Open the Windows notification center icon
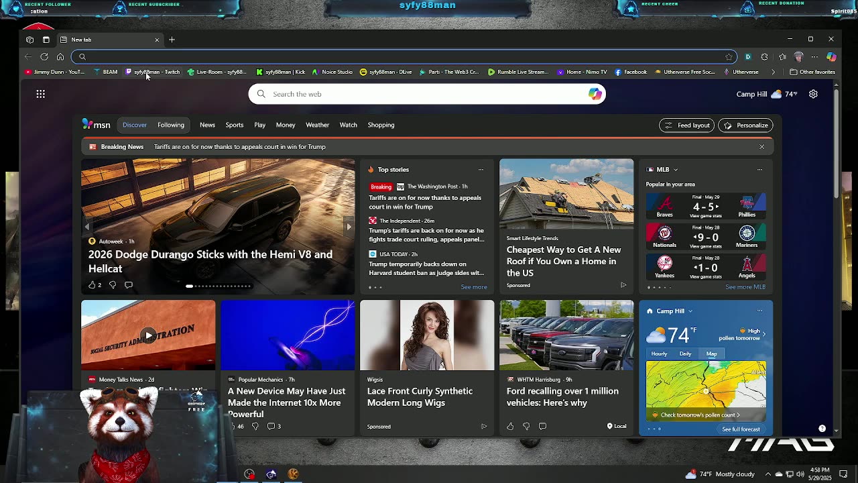 [844, 474]
